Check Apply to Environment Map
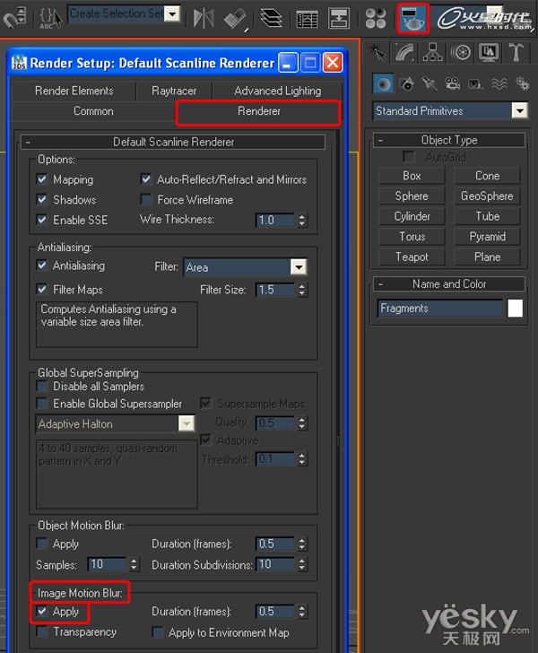The image size is (538, 653). [x=158, y=632]
